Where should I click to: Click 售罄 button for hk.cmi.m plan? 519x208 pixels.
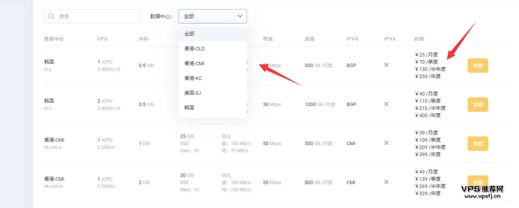(478, 182)
